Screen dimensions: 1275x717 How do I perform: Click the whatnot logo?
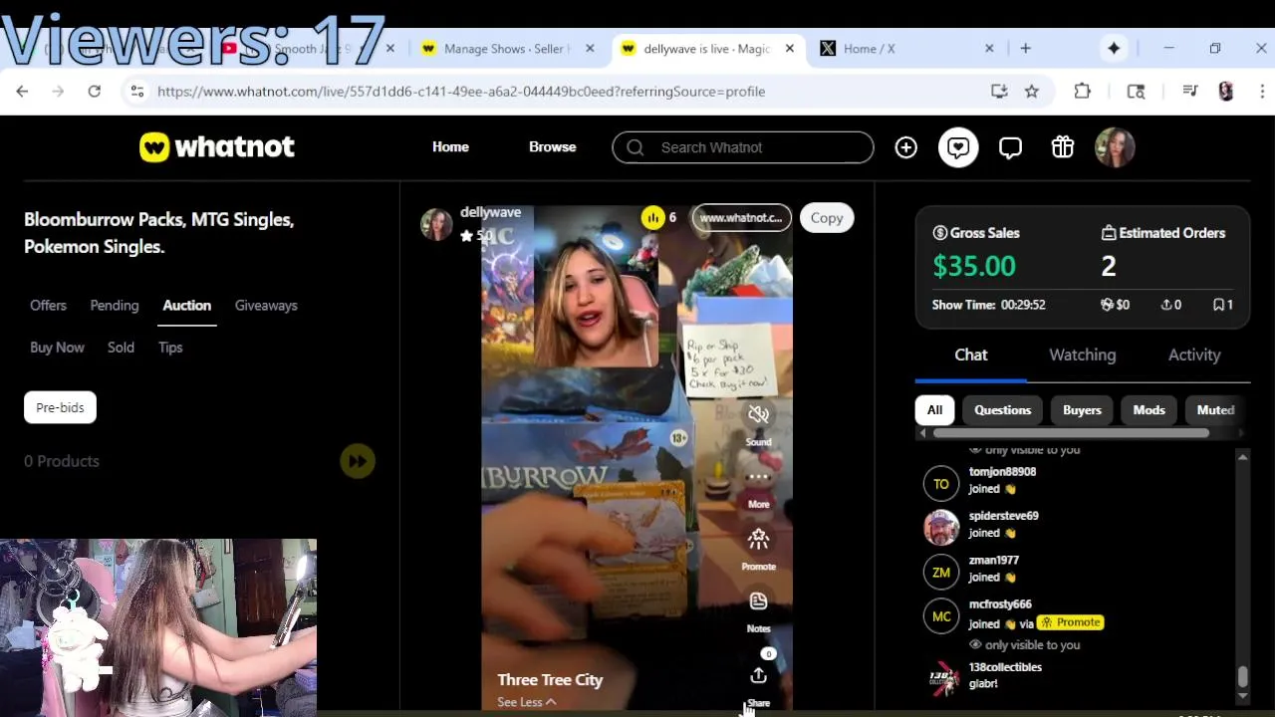pos(217,147)
